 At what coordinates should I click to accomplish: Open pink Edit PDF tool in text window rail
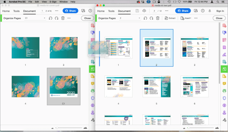[x=224, y=40]
